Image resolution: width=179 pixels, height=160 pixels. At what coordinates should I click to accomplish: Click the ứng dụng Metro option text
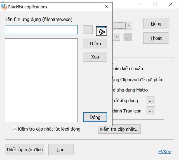132,90
